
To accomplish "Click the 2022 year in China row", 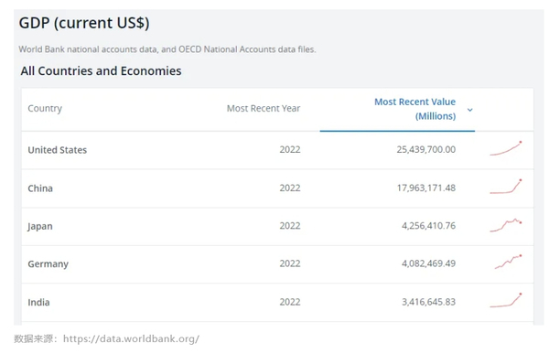I will click(290, 188).
